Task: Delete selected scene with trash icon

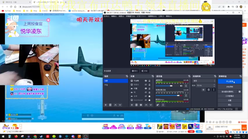Action: pyautogui.click(x=110, y=105)
